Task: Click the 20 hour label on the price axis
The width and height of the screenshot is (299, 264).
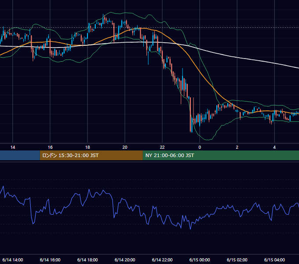Action: click(x=125, y=147)
